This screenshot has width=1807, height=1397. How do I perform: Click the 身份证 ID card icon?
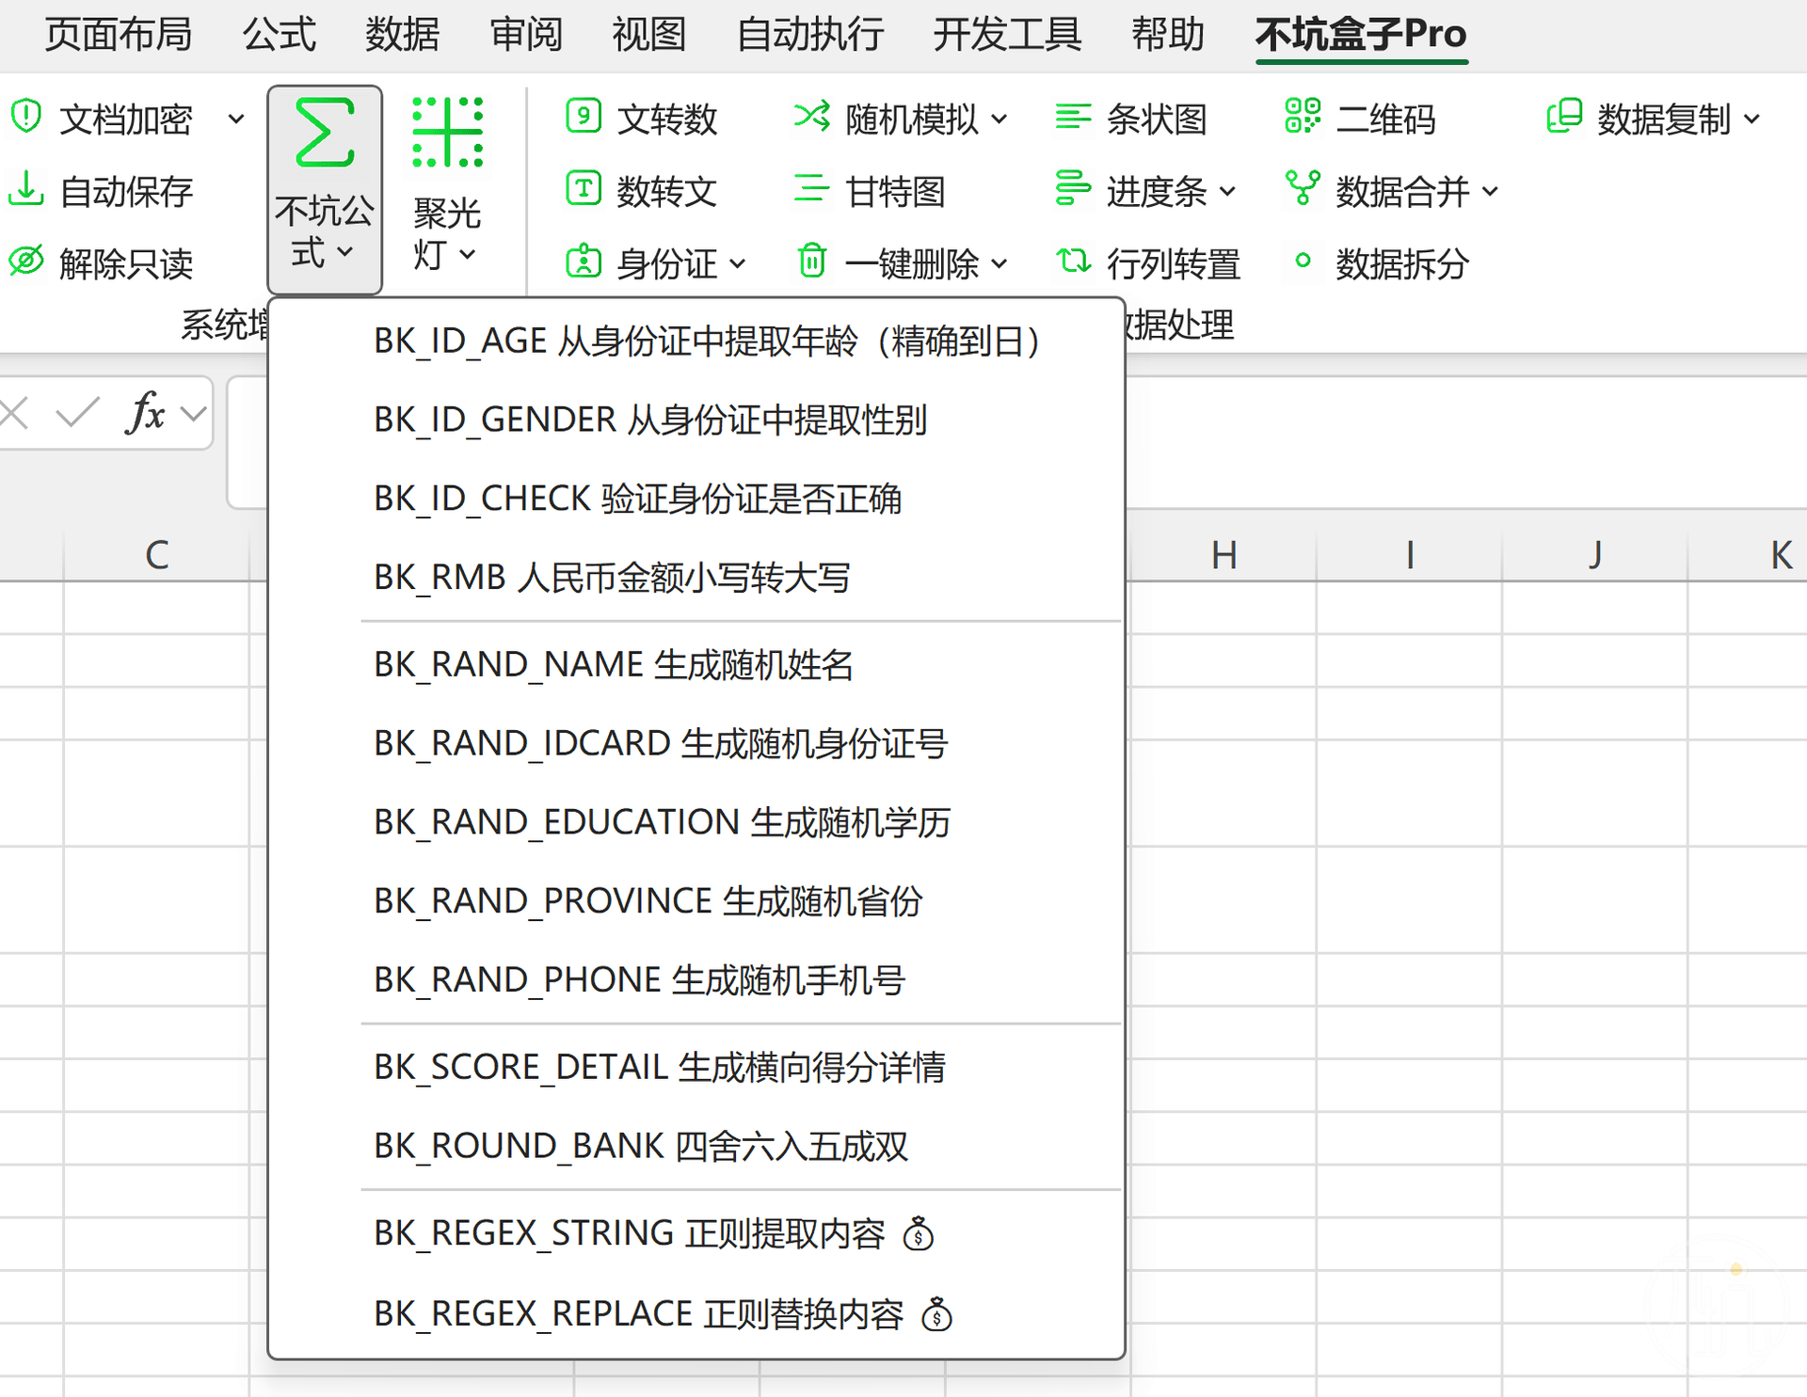[584, 262]
